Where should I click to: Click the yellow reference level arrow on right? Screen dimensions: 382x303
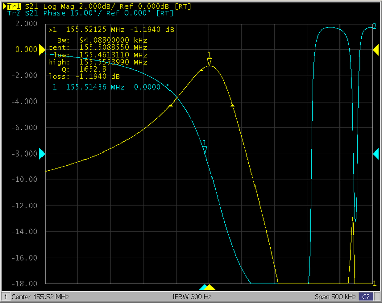(x=376, y=49)
